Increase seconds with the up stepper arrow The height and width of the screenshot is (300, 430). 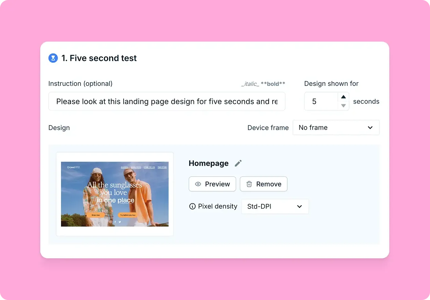pyautogui.click(x=343, y=97)
